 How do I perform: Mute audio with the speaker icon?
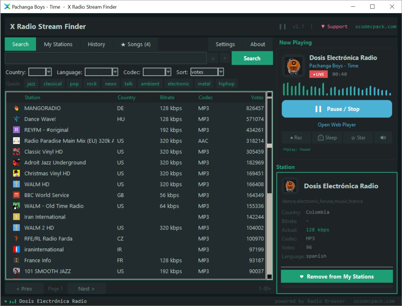tap(383, 138)
